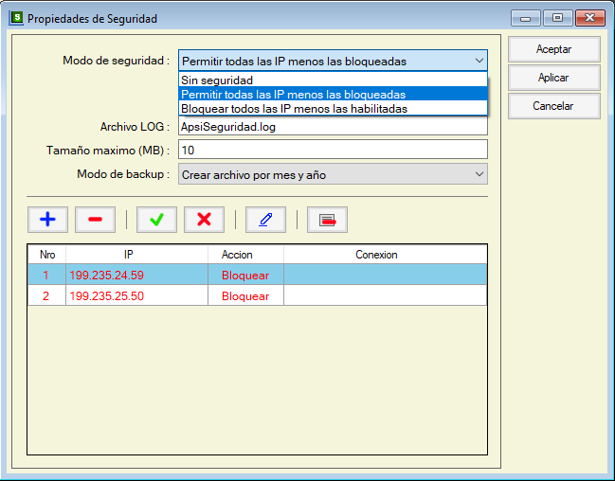
Task: Click the Archivo LOG text field
Action: coord(332,126)
